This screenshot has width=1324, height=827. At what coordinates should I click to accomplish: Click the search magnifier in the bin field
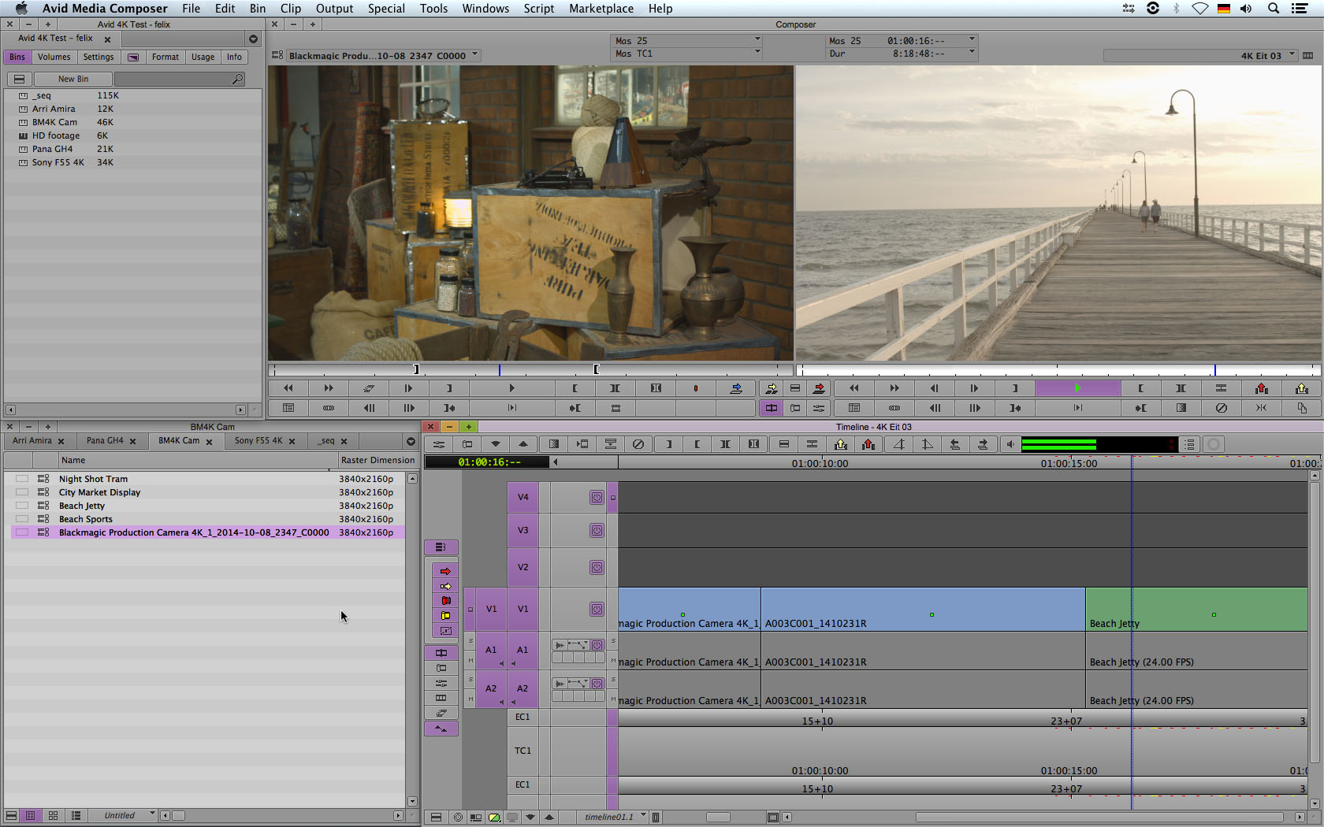pos(237,79)
